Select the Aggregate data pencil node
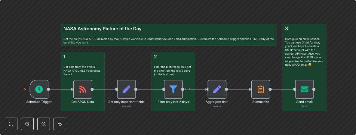 pyautogui.click(x=217, y=89)
